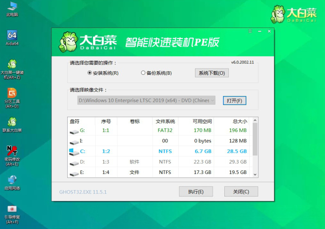Click the 170 MB free space value

click(202, 130)
